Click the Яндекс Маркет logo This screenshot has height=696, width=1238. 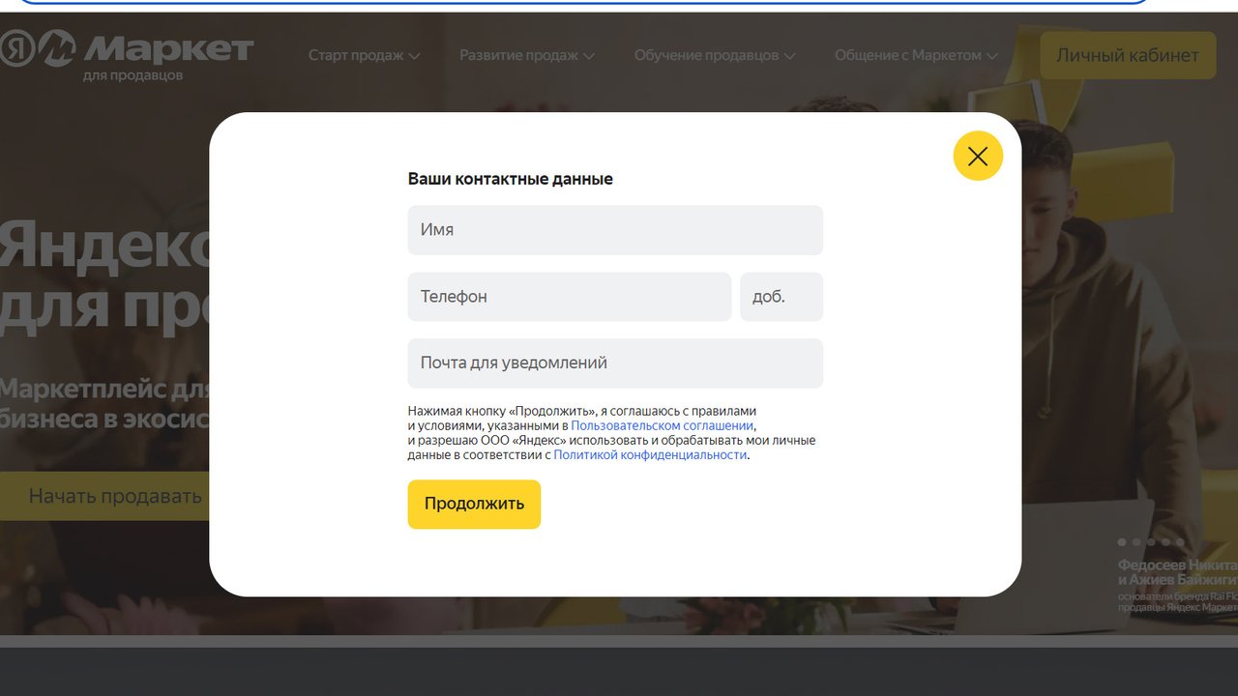click(x=127, y=55)
